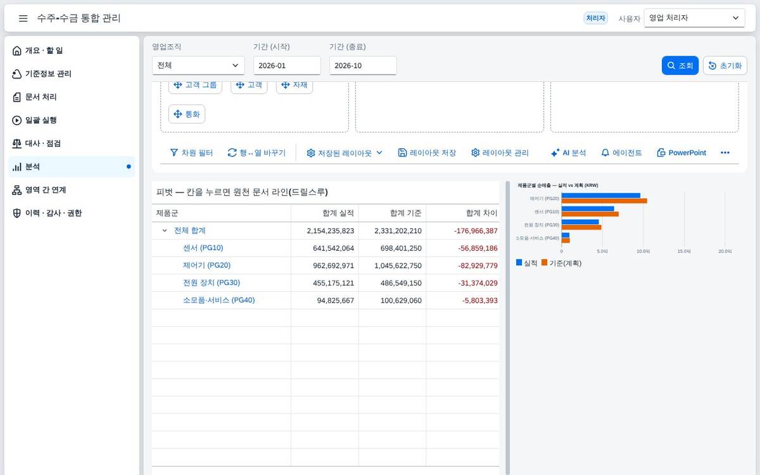
Task: Click the 처리자 role badge
Action: (x=596, y=18)
